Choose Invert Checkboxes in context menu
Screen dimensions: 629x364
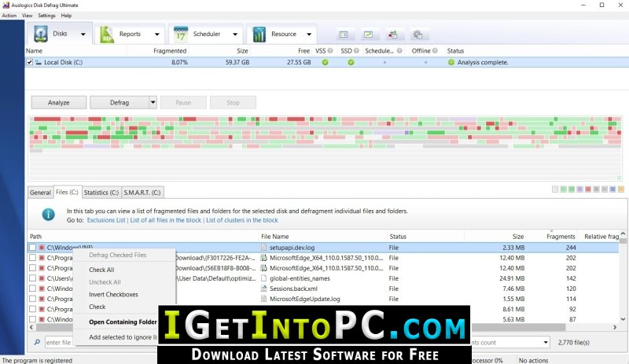113,294
